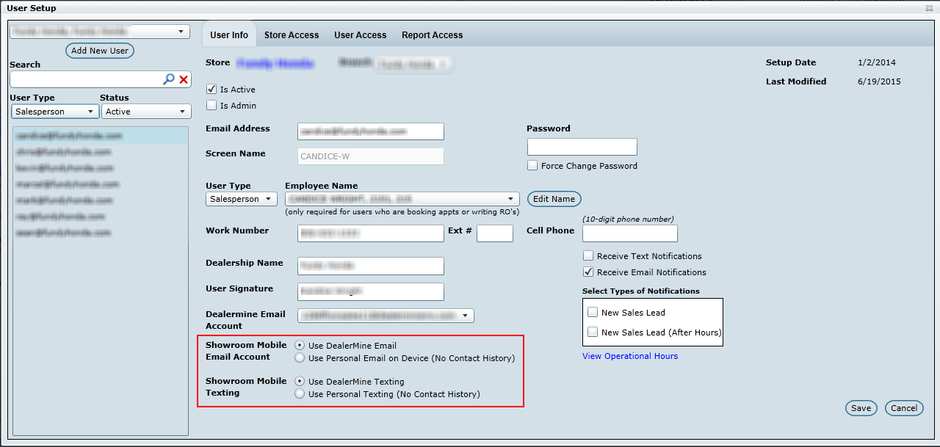Select Use Personal Texting option

coord(300,394)
